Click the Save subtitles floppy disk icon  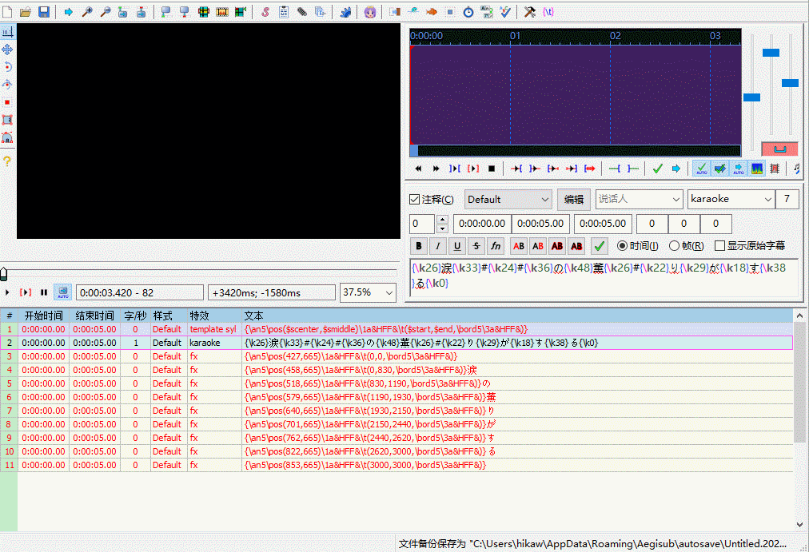44,12
